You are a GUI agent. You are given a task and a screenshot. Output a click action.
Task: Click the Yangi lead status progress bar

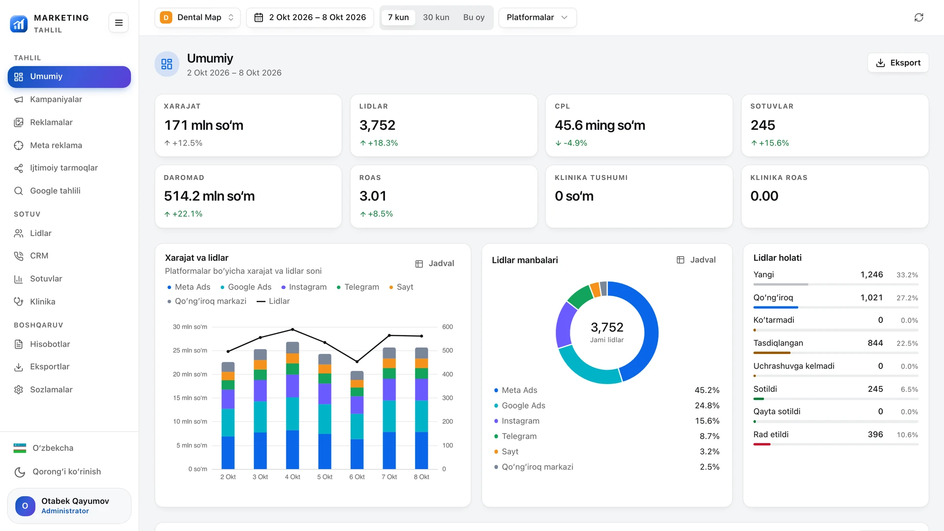coord(835,285)
